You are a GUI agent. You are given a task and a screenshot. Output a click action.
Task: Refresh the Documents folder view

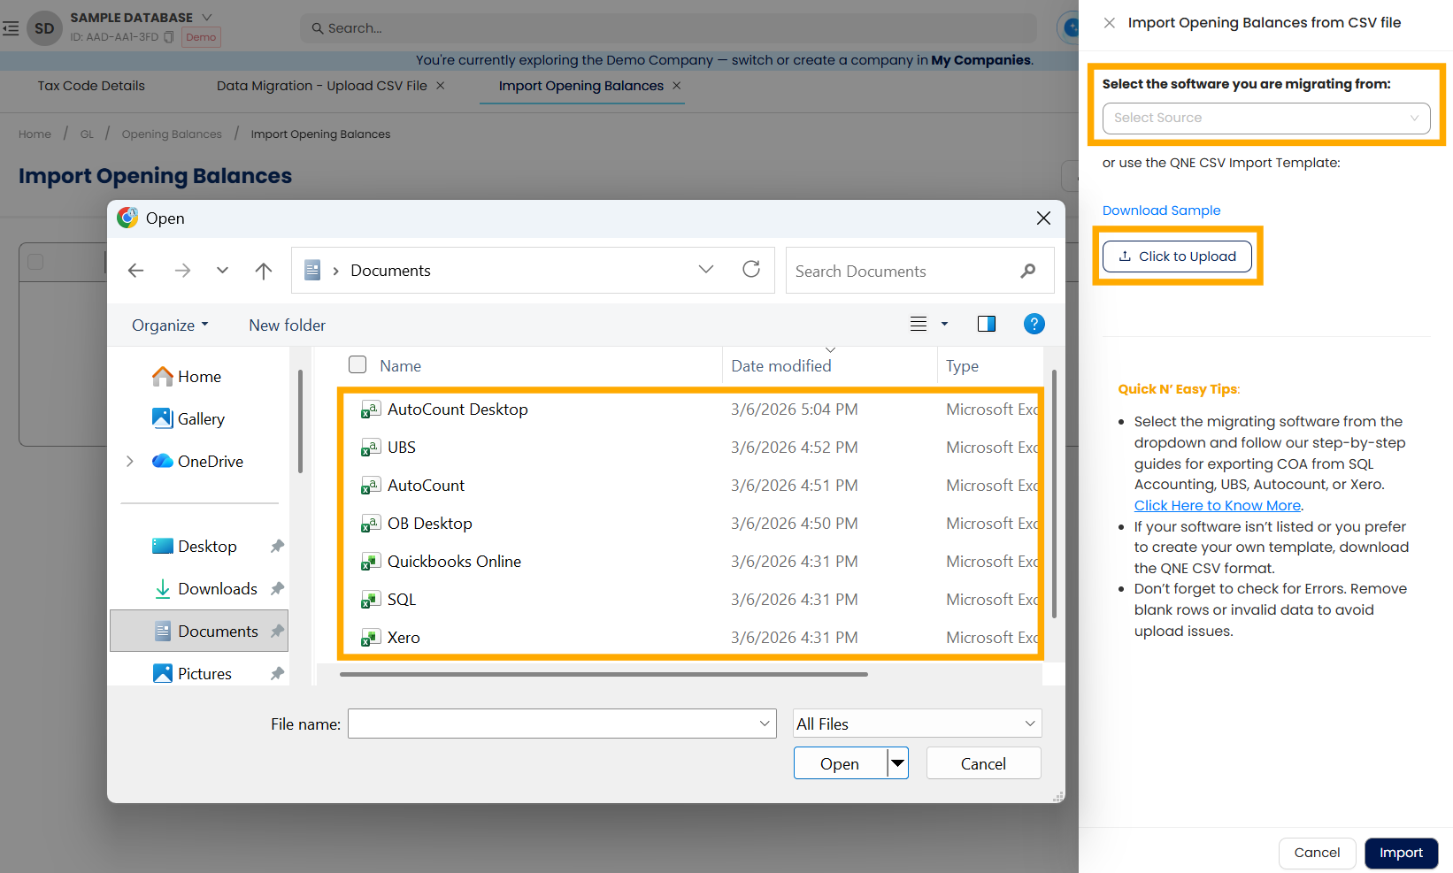coord(751,269)
